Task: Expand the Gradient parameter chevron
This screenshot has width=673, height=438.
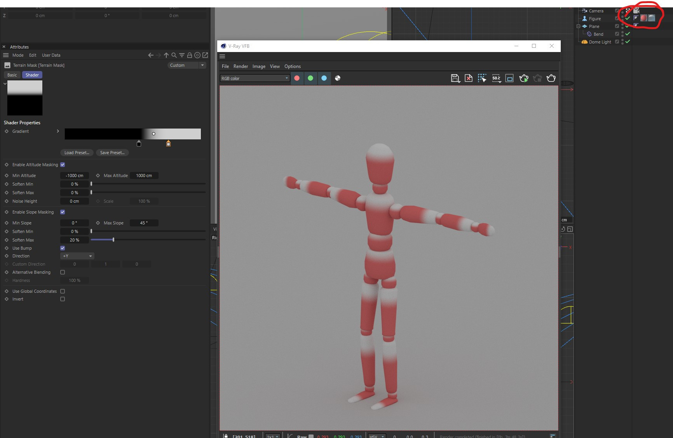Action: tap(58, 131)
